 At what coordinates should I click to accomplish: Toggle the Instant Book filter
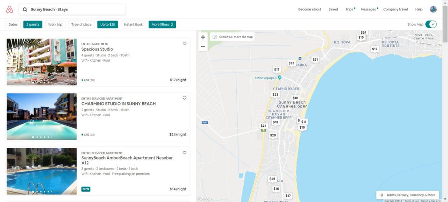click(133, 24)
